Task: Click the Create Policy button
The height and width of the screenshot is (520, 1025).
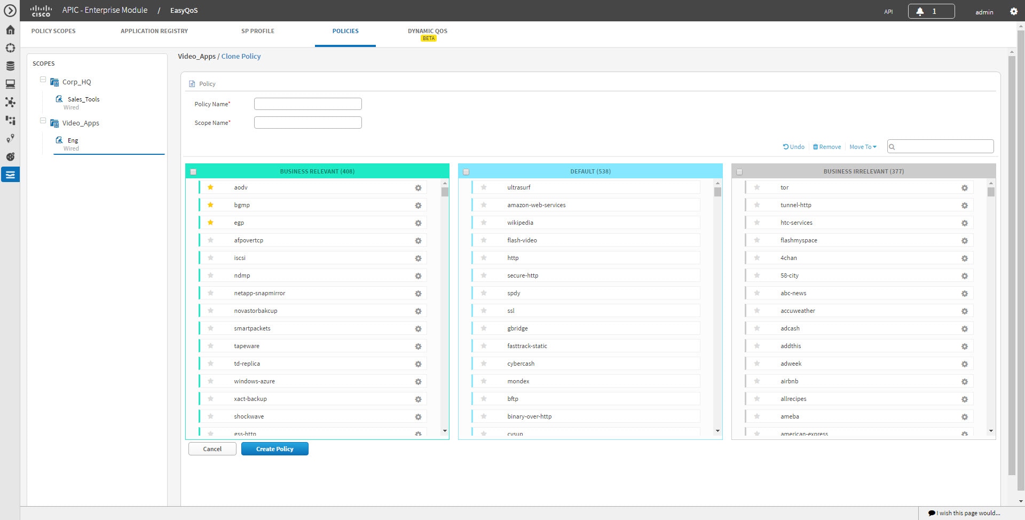Action: tap(275, 449)
